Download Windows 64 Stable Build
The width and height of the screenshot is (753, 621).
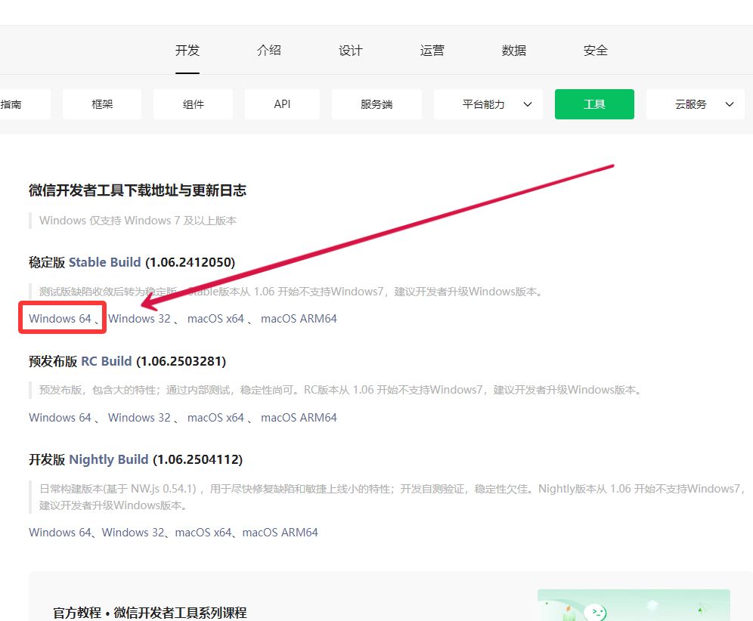click(60, 318)
